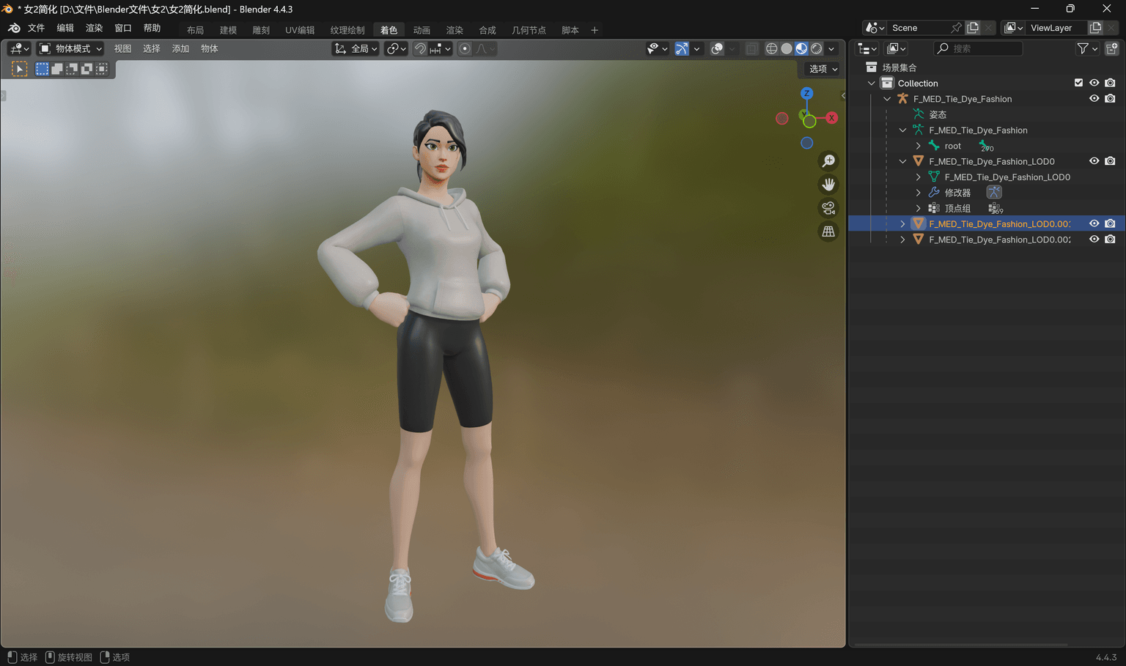Click the zoom magnifier icon in viewport
Screen dimensions: 1126x666
point(828,161)
